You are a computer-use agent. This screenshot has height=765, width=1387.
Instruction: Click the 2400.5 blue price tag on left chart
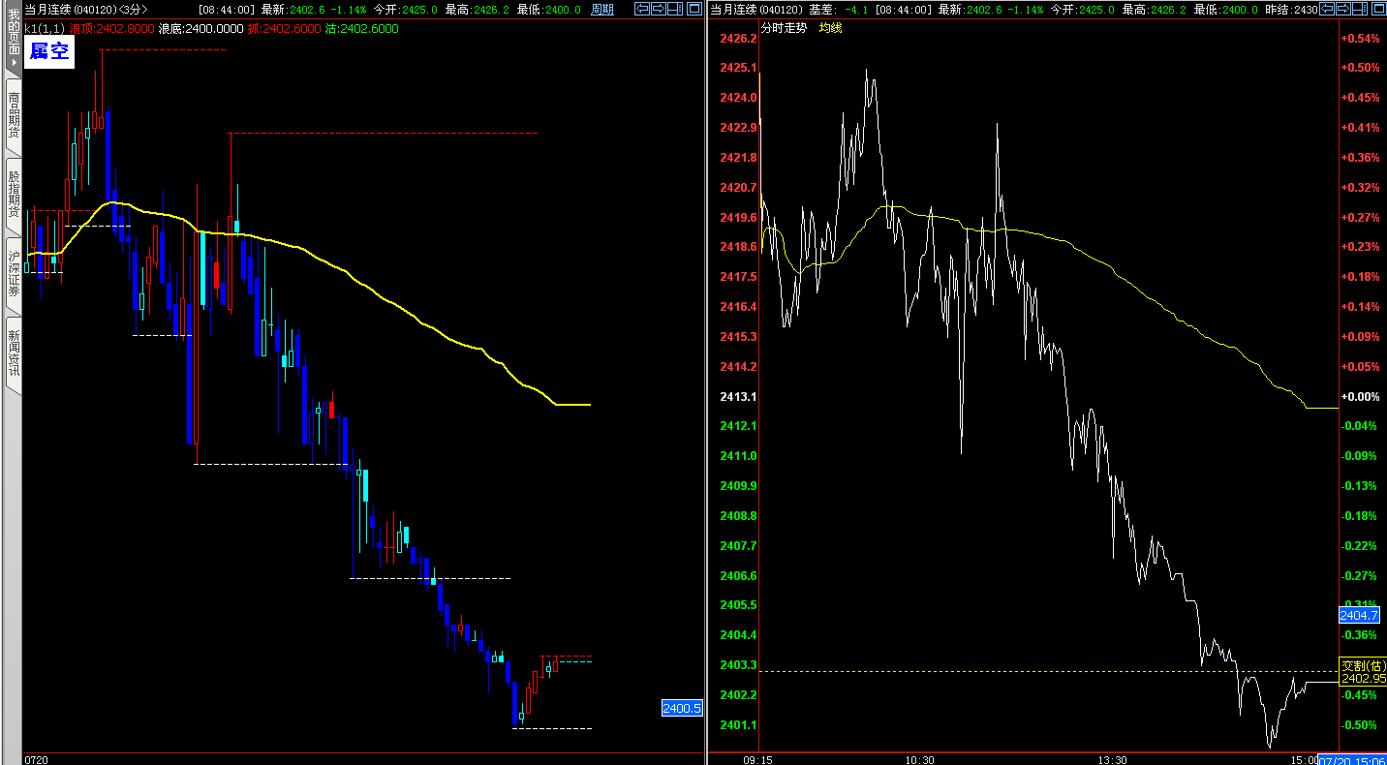[x=682, y=708]
